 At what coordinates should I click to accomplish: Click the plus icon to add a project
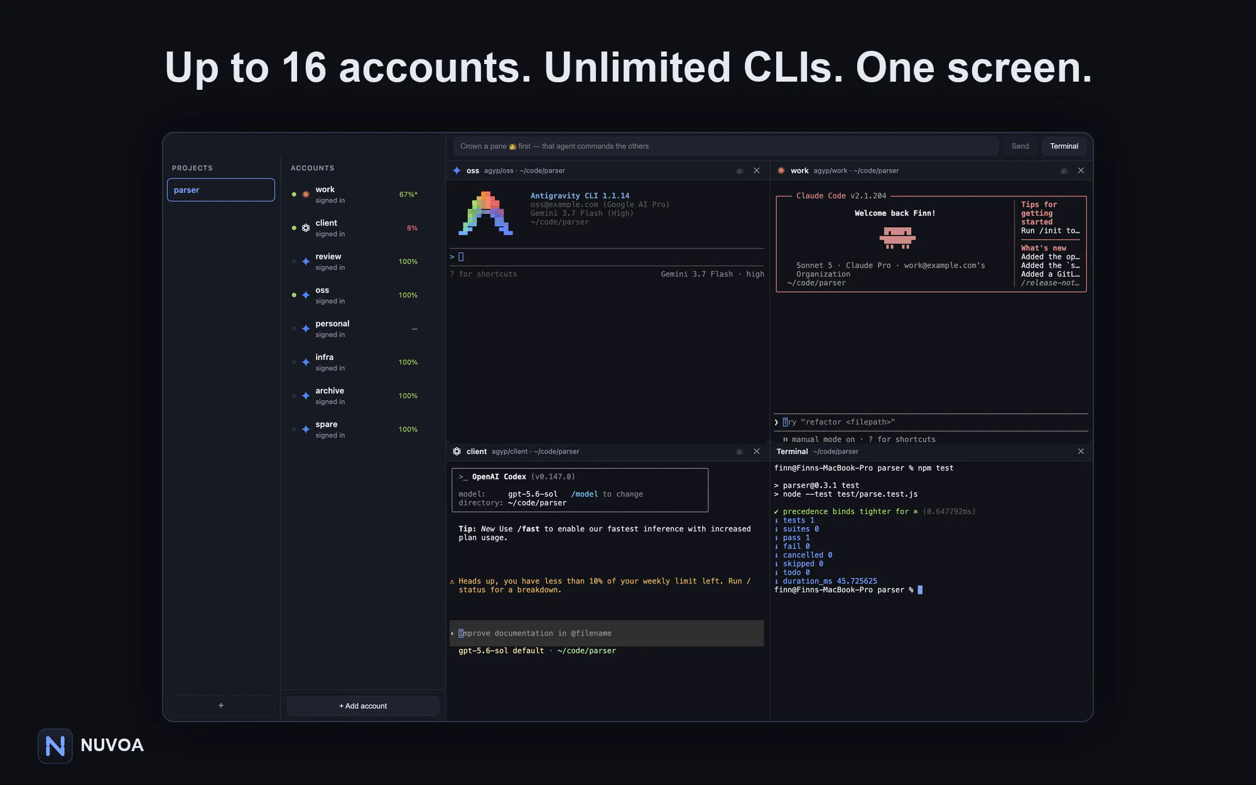[x=221, y=705]
